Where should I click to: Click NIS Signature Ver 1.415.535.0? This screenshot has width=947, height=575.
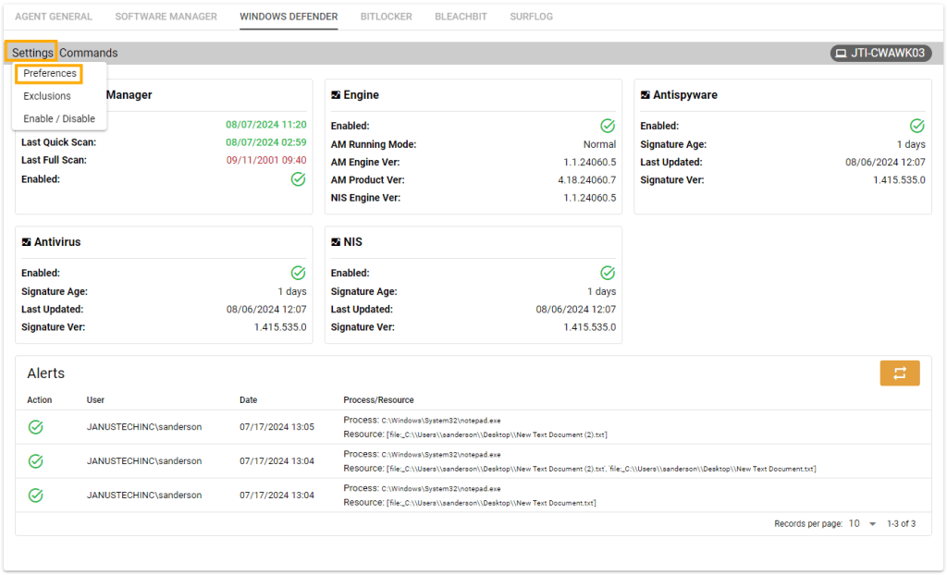click(x=589, y=326)
